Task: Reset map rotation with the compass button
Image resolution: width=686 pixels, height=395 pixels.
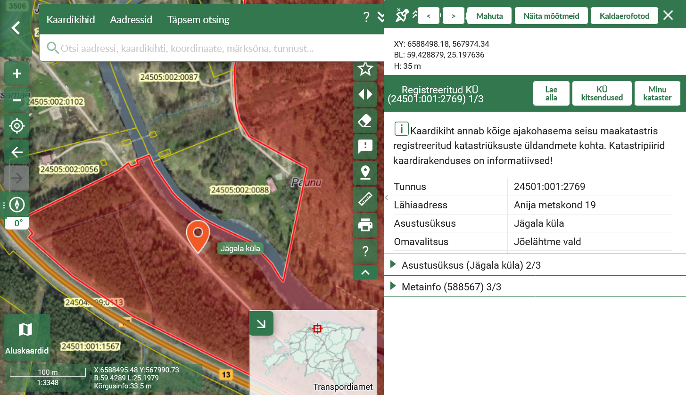Action: tap(17, 205)
